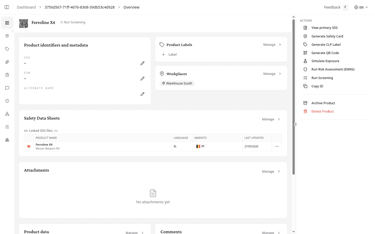Select Generate CLP Label action
Image resolution: width=375 pixels, height=234 pixels.
326,45
